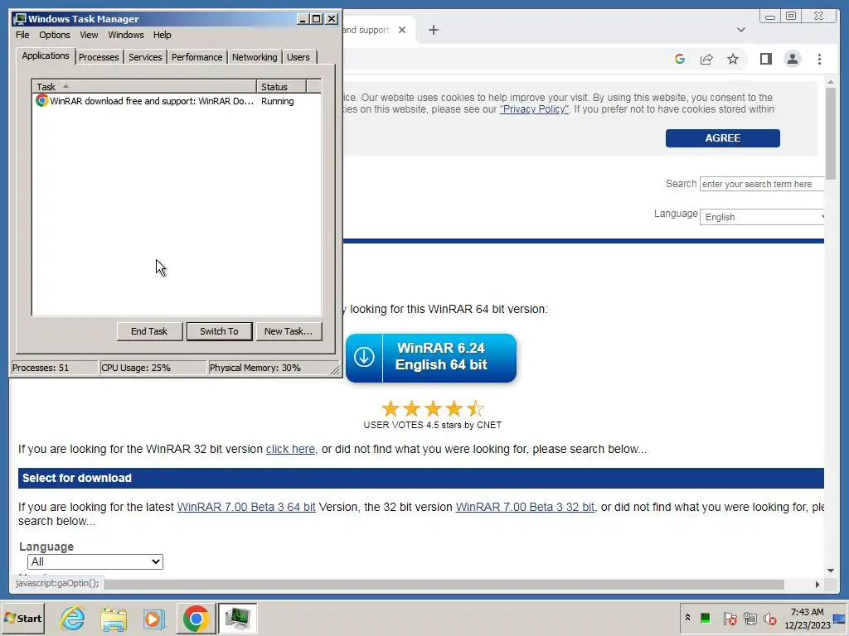
Task: Open the English language dropdown
Action: [762, 217]
